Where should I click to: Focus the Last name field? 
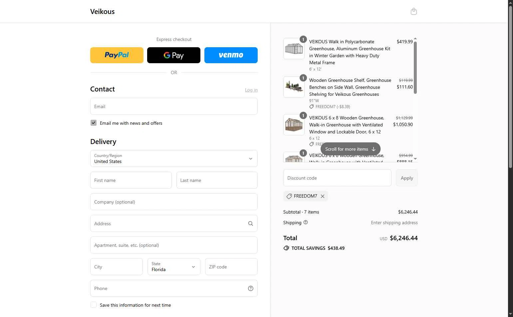(x=217, y=180)
